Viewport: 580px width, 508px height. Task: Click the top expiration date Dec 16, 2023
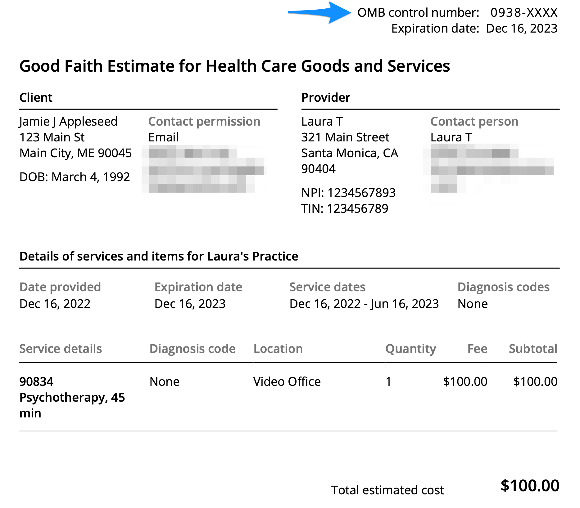[522, 29]
